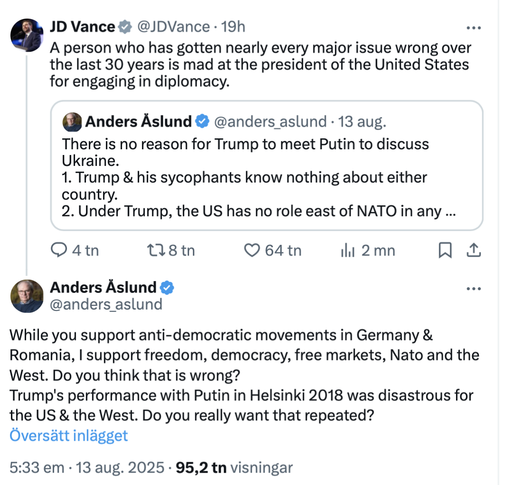
Task: Click the JD Vance display name
Action: click(x=83, y=27)
